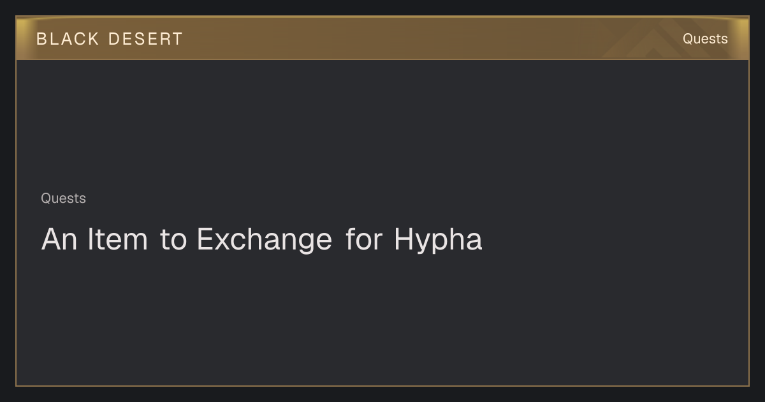
Task: Click the heading An Item to Exchange for Hypha
Action: click(261, 240)
